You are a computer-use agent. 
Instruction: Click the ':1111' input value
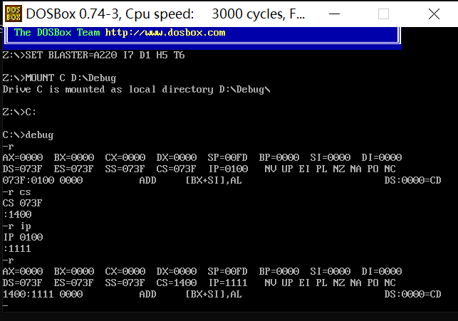17,248
